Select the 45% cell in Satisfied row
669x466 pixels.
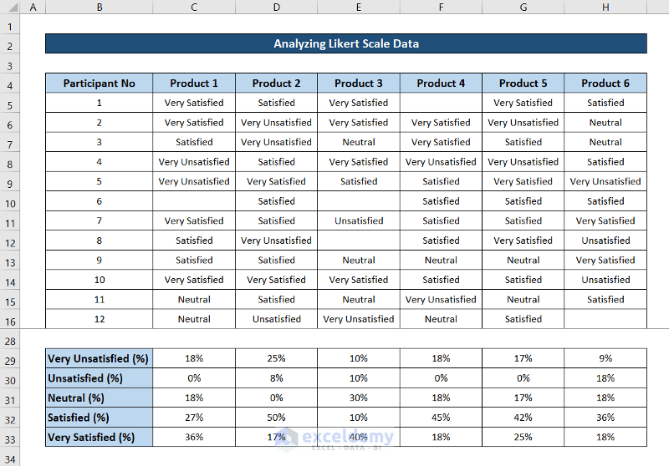tap(441, 418)
